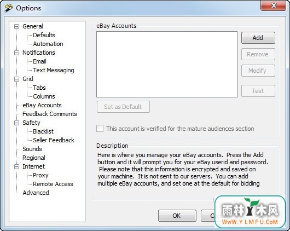This screenshot has height=231, width=290.
Task: Select the Grid category
Action: (28, 79)
